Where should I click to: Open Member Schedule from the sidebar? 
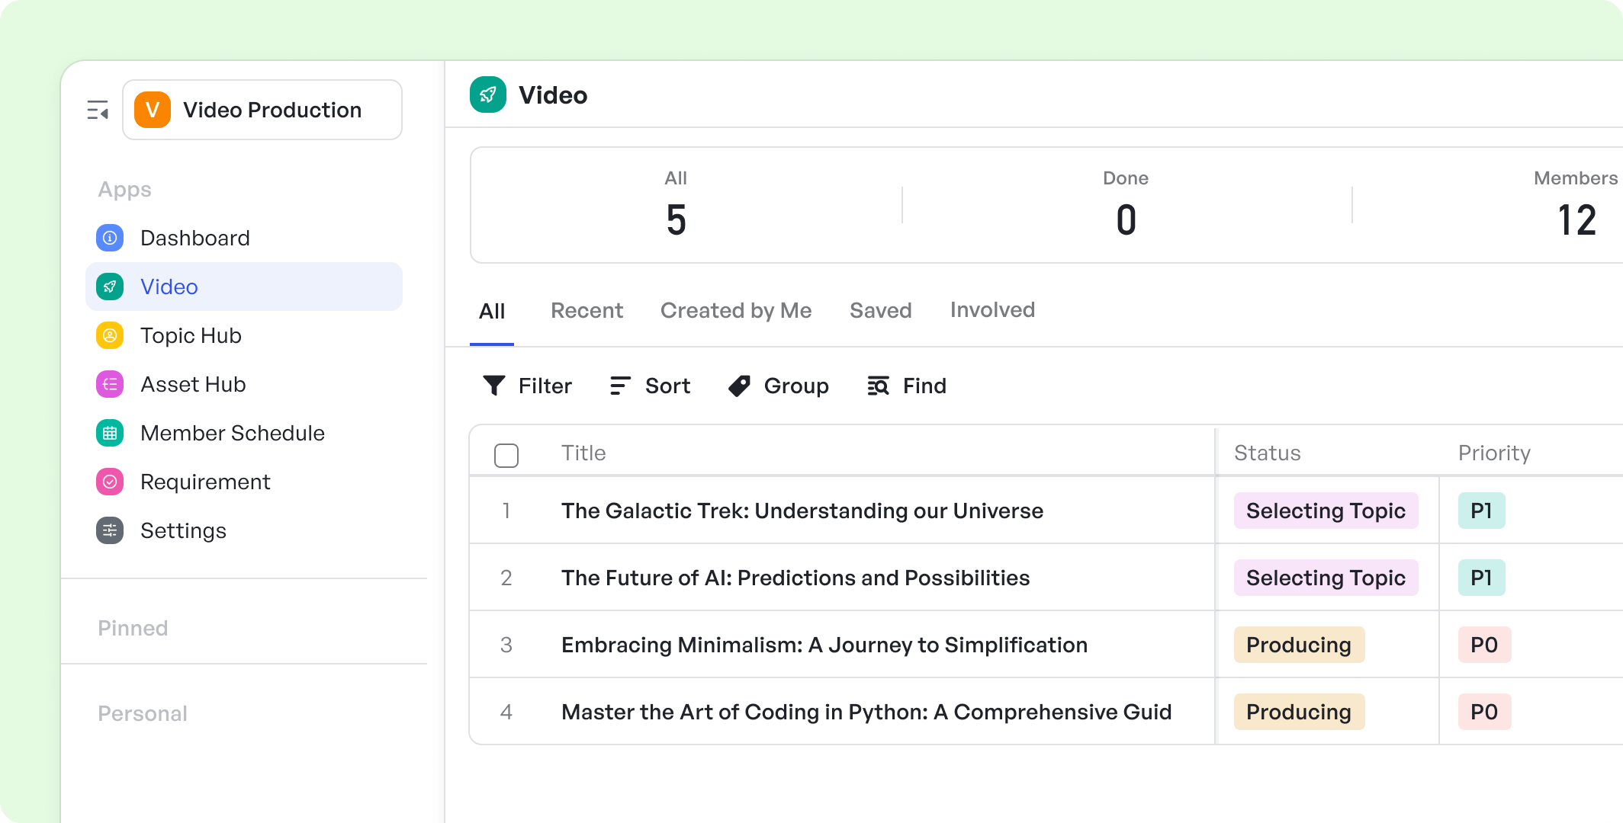click(x=244, y=433)
